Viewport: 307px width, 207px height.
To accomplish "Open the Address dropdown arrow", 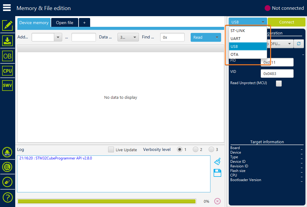I will point(58,37).
